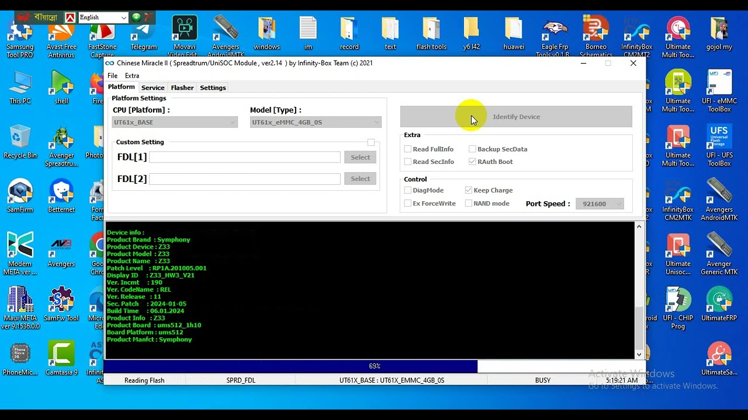Enable the NAND mode checkbox
748x420 pixels.
pyautogui.click(x=469, y=204)
